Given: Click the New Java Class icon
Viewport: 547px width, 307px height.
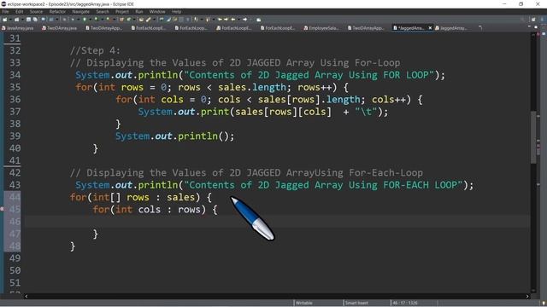Looking at the screenshot, I should 129,20.
